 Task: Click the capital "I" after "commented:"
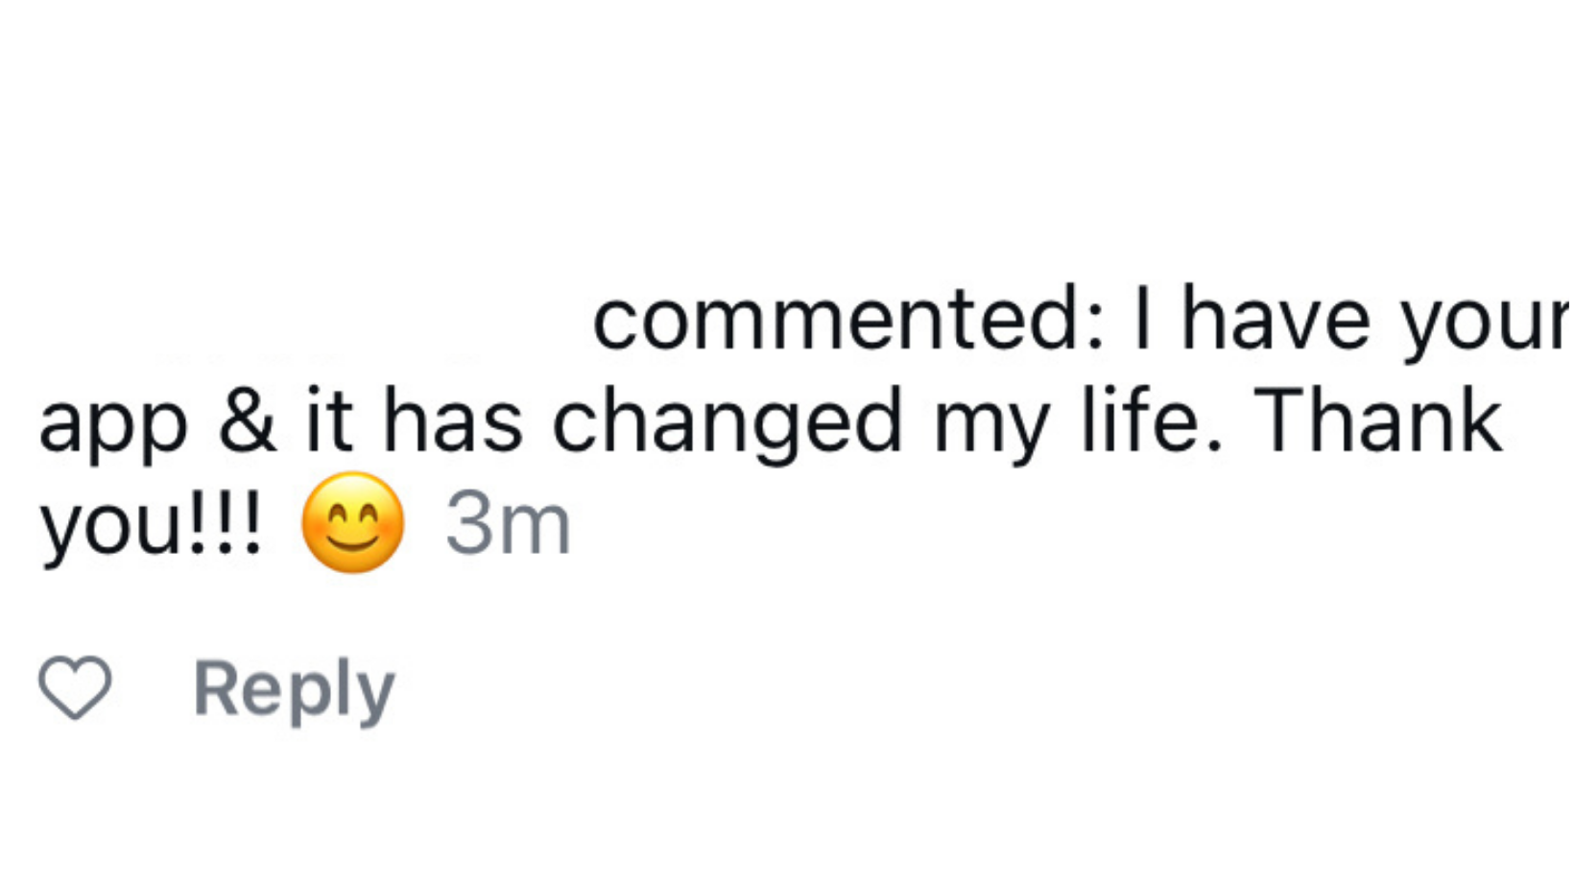tap(1142, 319)
